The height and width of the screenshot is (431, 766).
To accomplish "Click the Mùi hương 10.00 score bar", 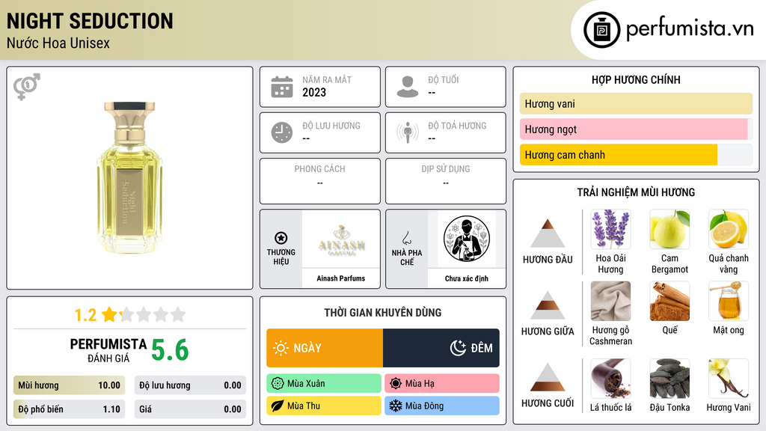I will point(69,385).
